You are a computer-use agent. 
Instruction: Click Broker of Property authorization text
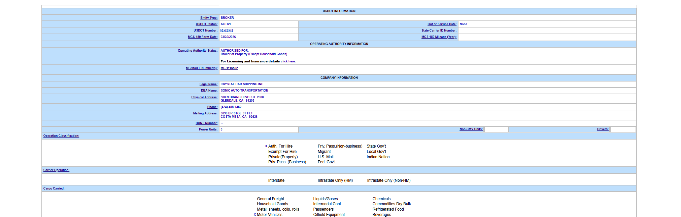coord(254,54)
